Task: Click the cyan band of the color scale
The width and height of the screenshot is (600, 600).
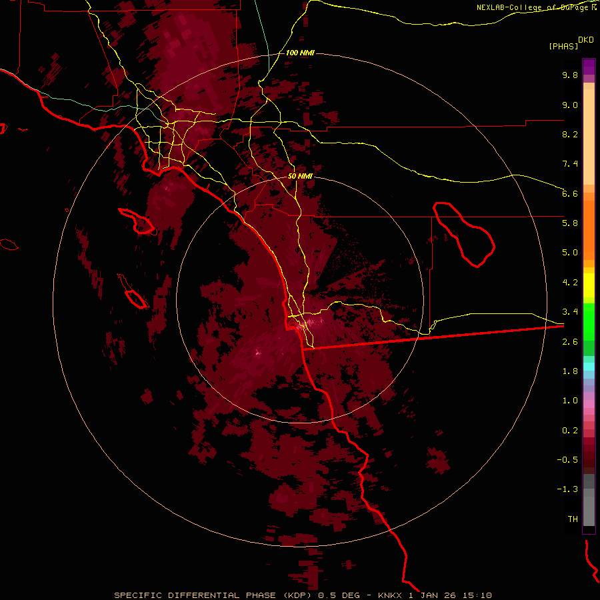Action: [x=589, y=367]
